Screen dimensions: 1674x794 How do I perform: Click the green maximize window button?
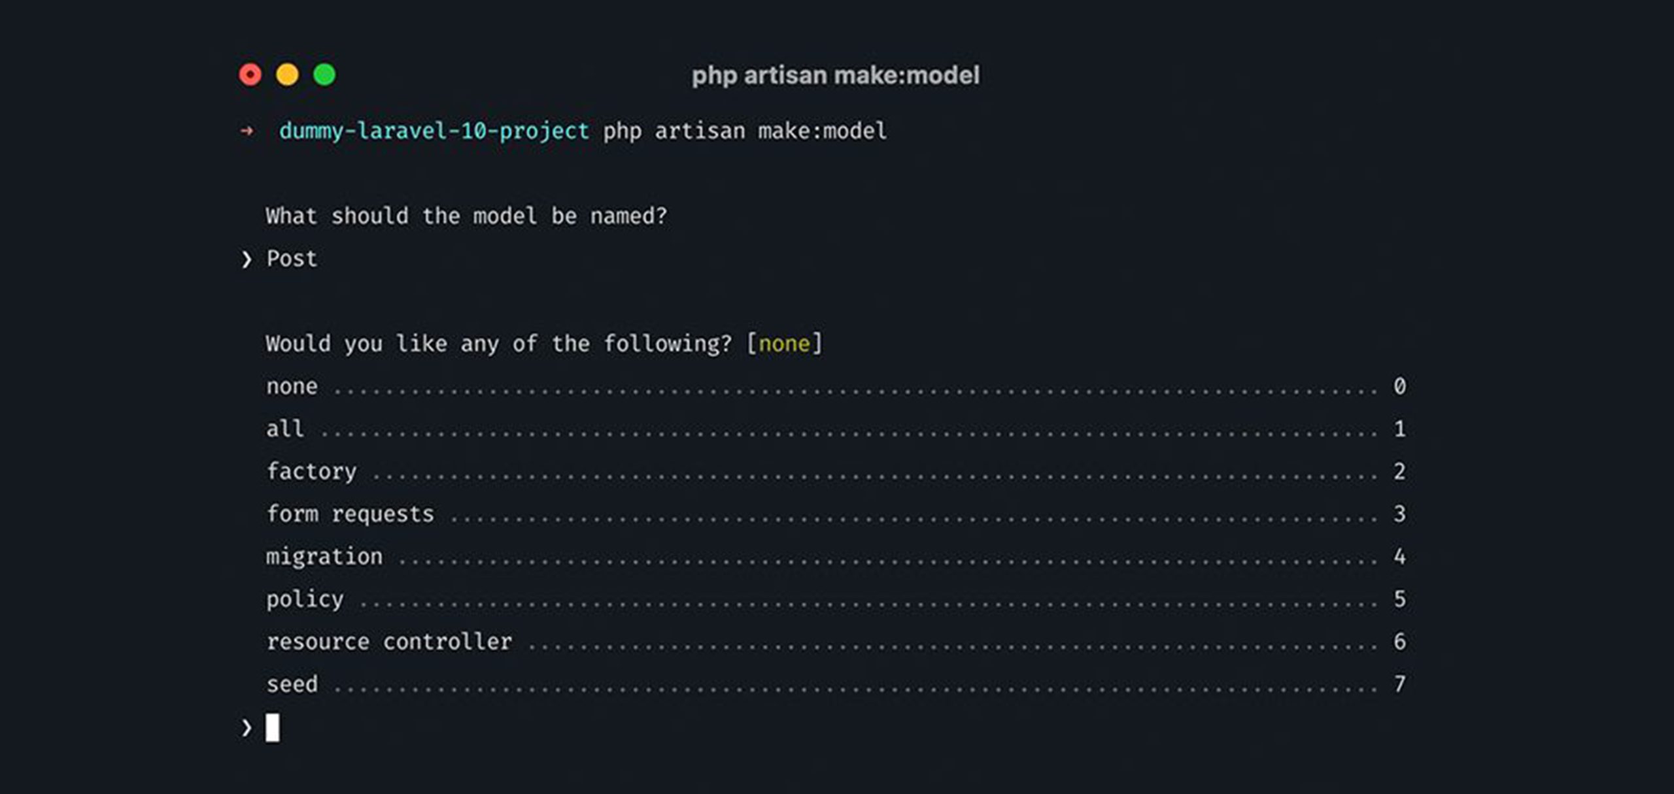(x=324, y=74)
